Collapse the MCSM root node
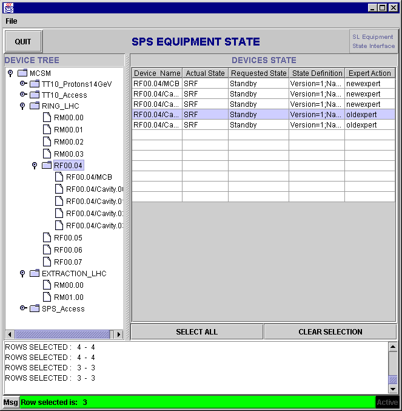402x411 pixels. coord(10,73)
